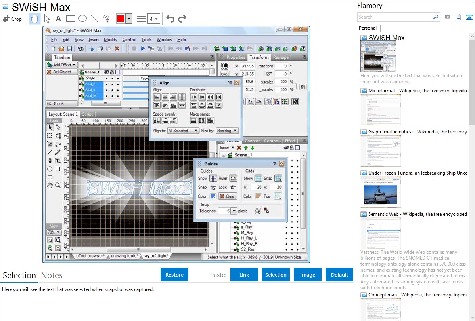Select the ellipse drawing tool
Image resolution: width=475 pixels, height=321 pixels.
[x=82, y=19]
